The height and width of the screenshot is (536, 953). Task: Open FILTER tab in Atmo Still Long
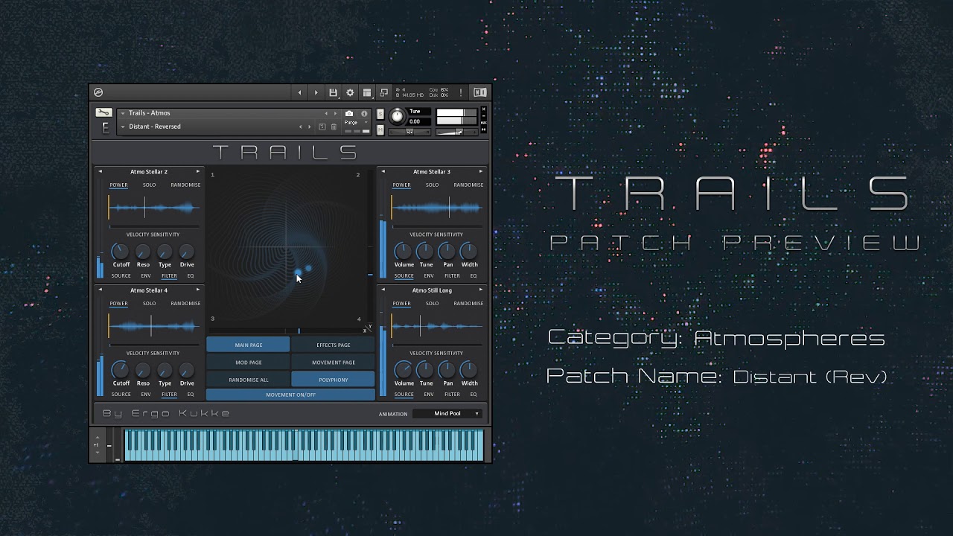(452, 394)
